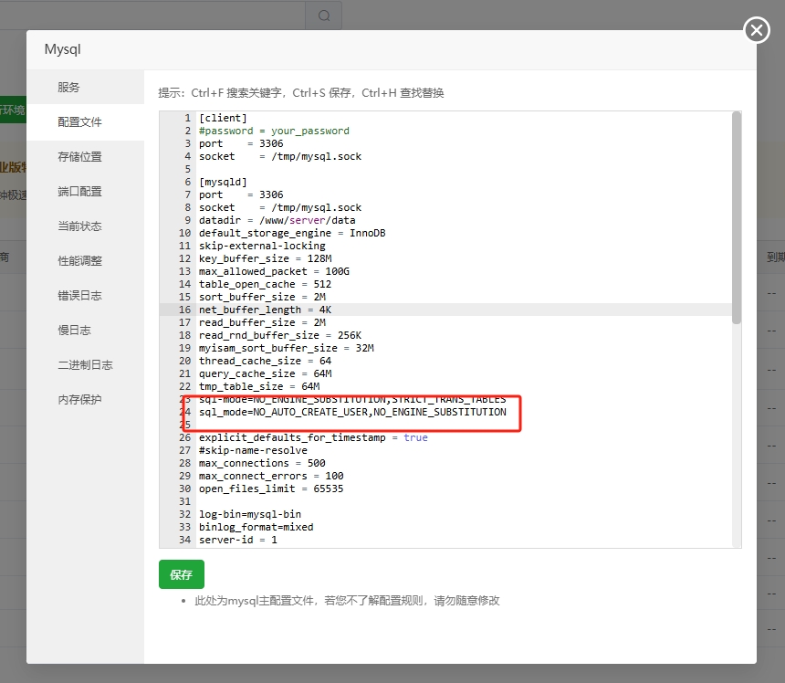Switch to the 端口配置 tab
This screenshot has height=683, width=785.
pos(85,191)
